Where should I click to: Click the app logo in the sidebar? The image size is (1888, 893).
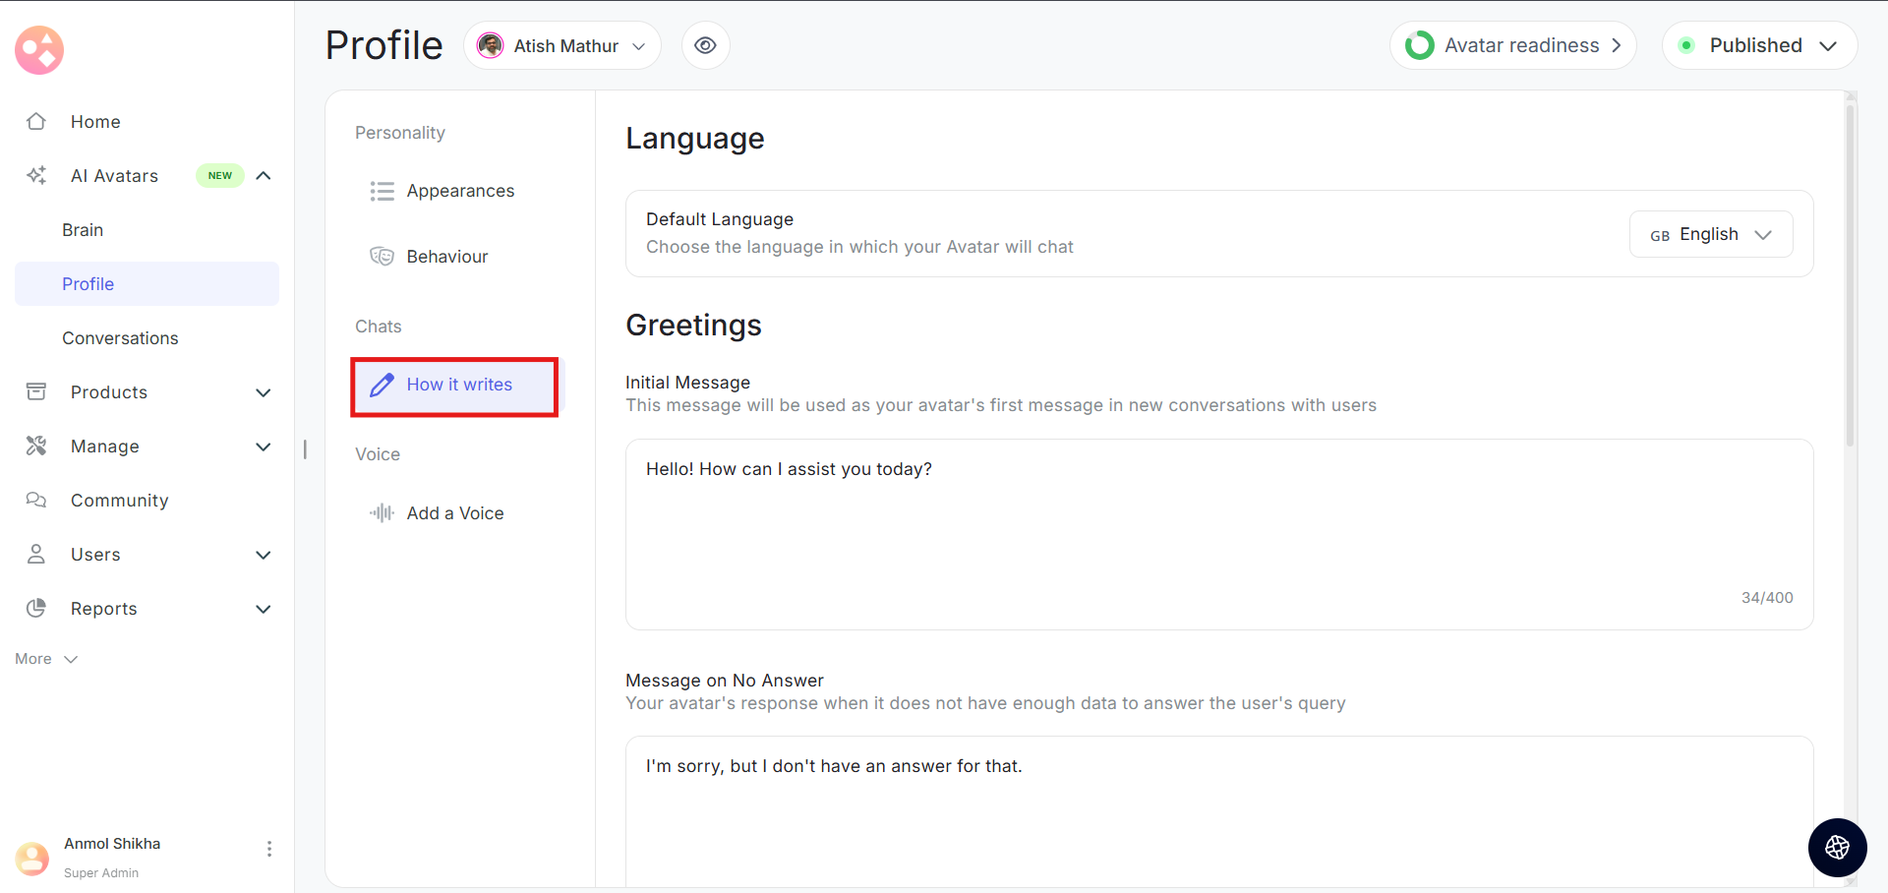tap(39, 50)
